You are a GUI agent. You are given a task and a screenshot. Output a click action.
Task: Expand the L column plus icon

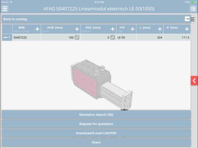160,29
